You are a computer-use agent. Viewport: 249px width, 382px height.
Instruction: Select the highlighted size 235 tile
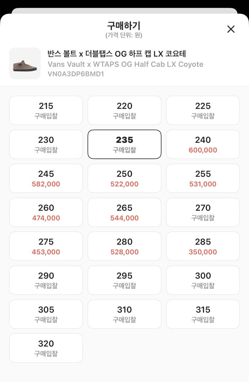[x=124, y=144]
